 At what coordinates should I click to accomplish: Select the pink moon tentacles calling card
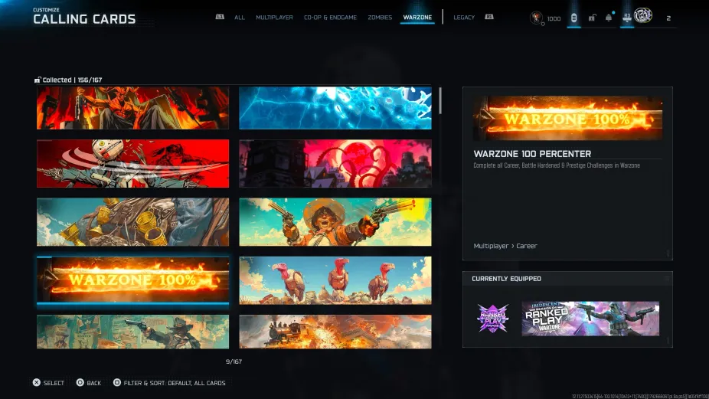(x=335, y=163)
